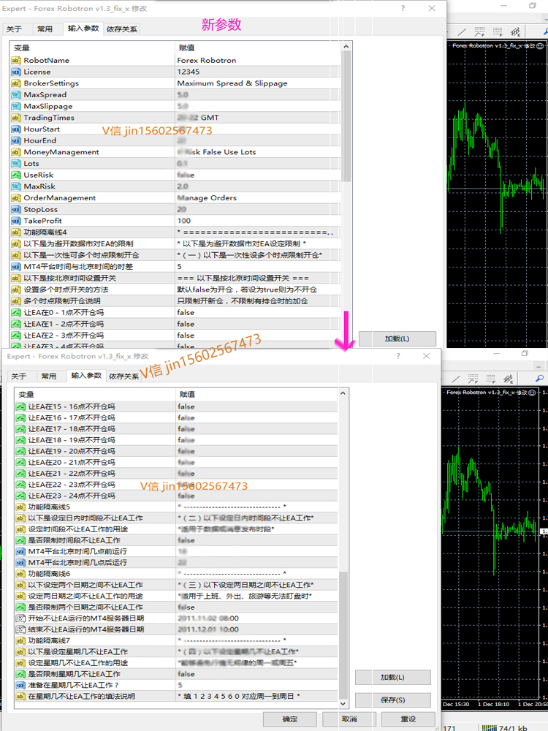Toggle 是否限制星期几不让EA工作 false value
548x731 pixels.
tap(256, 674)
